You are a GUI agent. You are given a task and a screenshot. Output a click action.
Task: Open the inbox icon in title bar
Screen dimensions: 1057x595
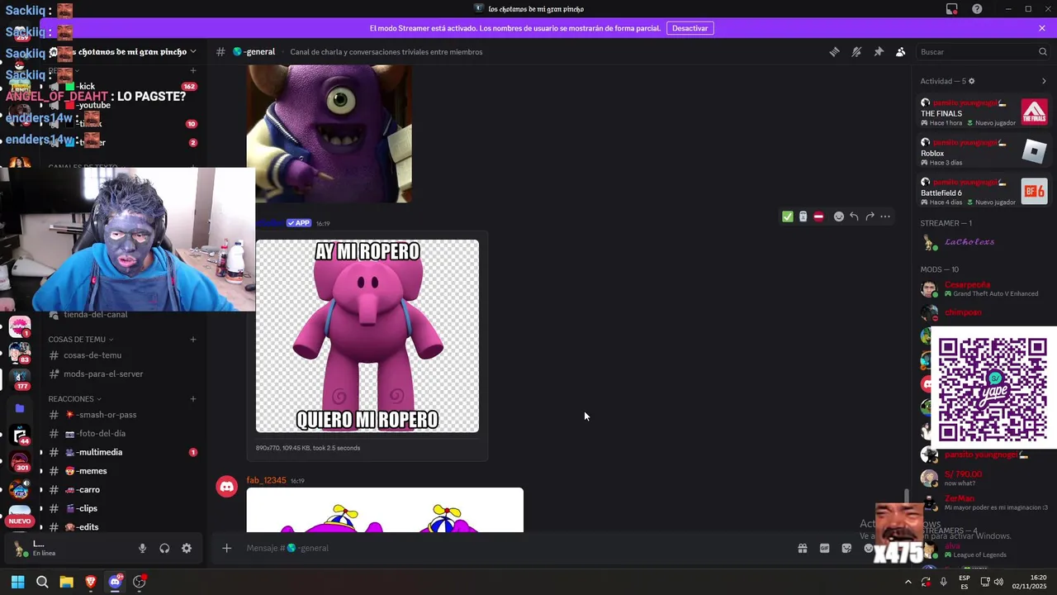pyautogui.click(x=951, y=9)
